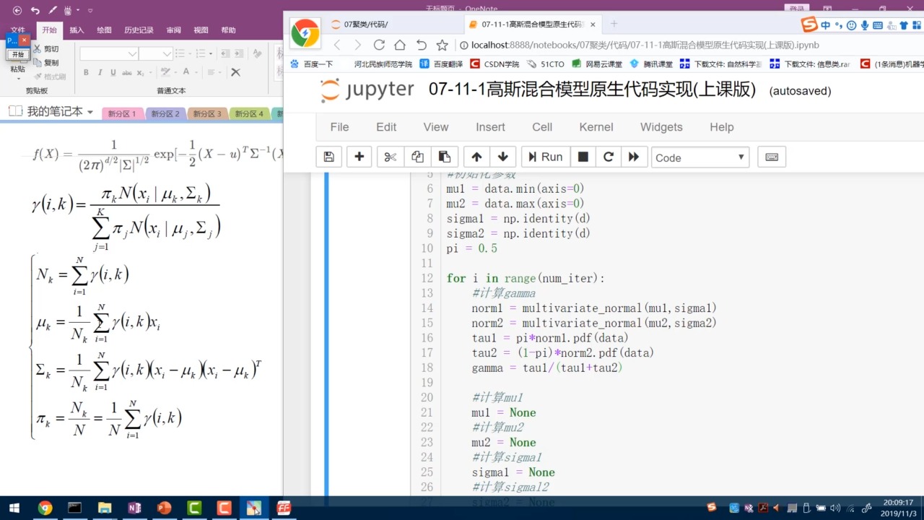Open the Jupyter Widgets menu
The image size is (924, 520).
661,127
